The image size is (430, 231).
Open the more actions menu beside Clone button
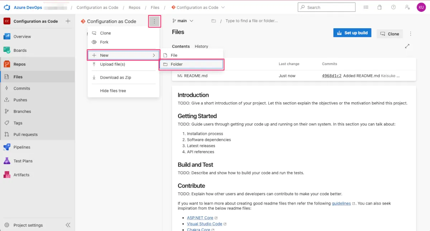click(x=411, y=34)
